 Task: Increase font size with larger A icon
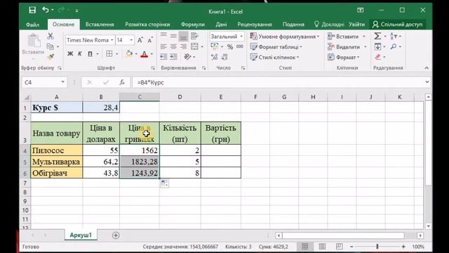click(140, 40)
